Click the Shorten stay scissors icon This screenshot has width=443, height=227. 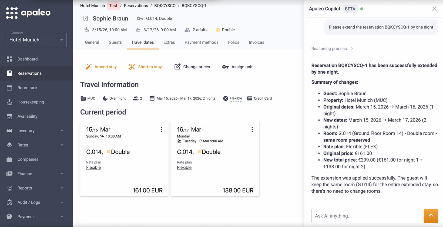(x=132, y=67)
